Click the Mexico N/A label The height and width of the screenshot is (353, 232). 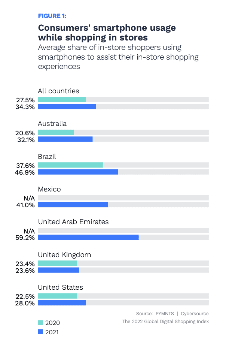pos(30,198)
